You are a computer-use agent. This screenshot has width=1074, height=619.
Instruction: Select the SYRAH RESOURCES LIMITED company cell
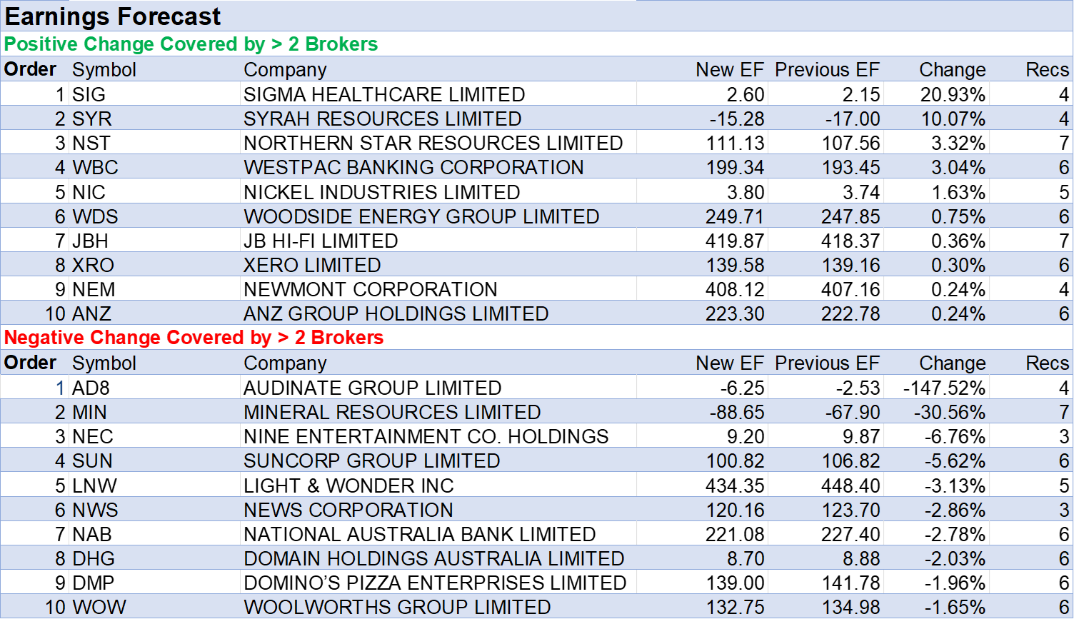[x=382, y=119]
